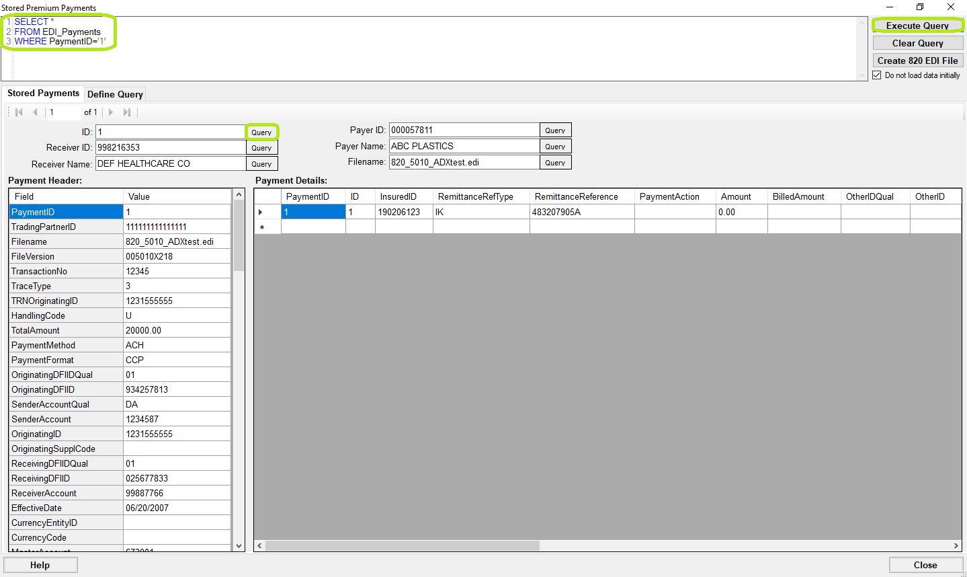Click Query button next to Filename
Screen dimensions: 967x577
(555, 163)
